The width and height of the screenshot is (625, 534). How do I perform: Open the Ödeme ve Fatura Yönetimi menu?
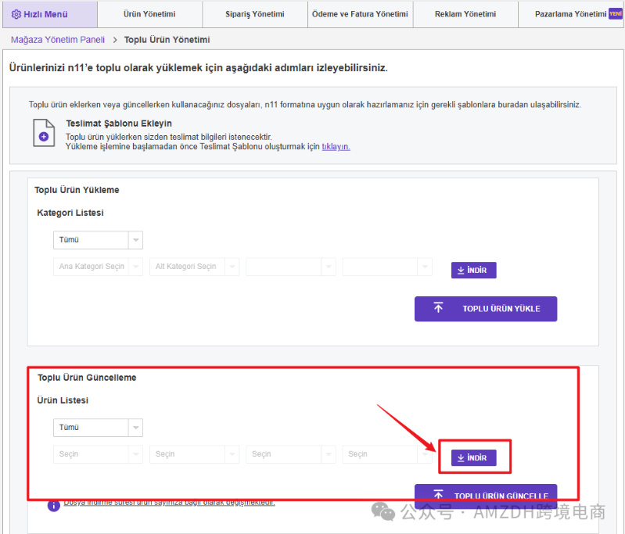(360, 14)
